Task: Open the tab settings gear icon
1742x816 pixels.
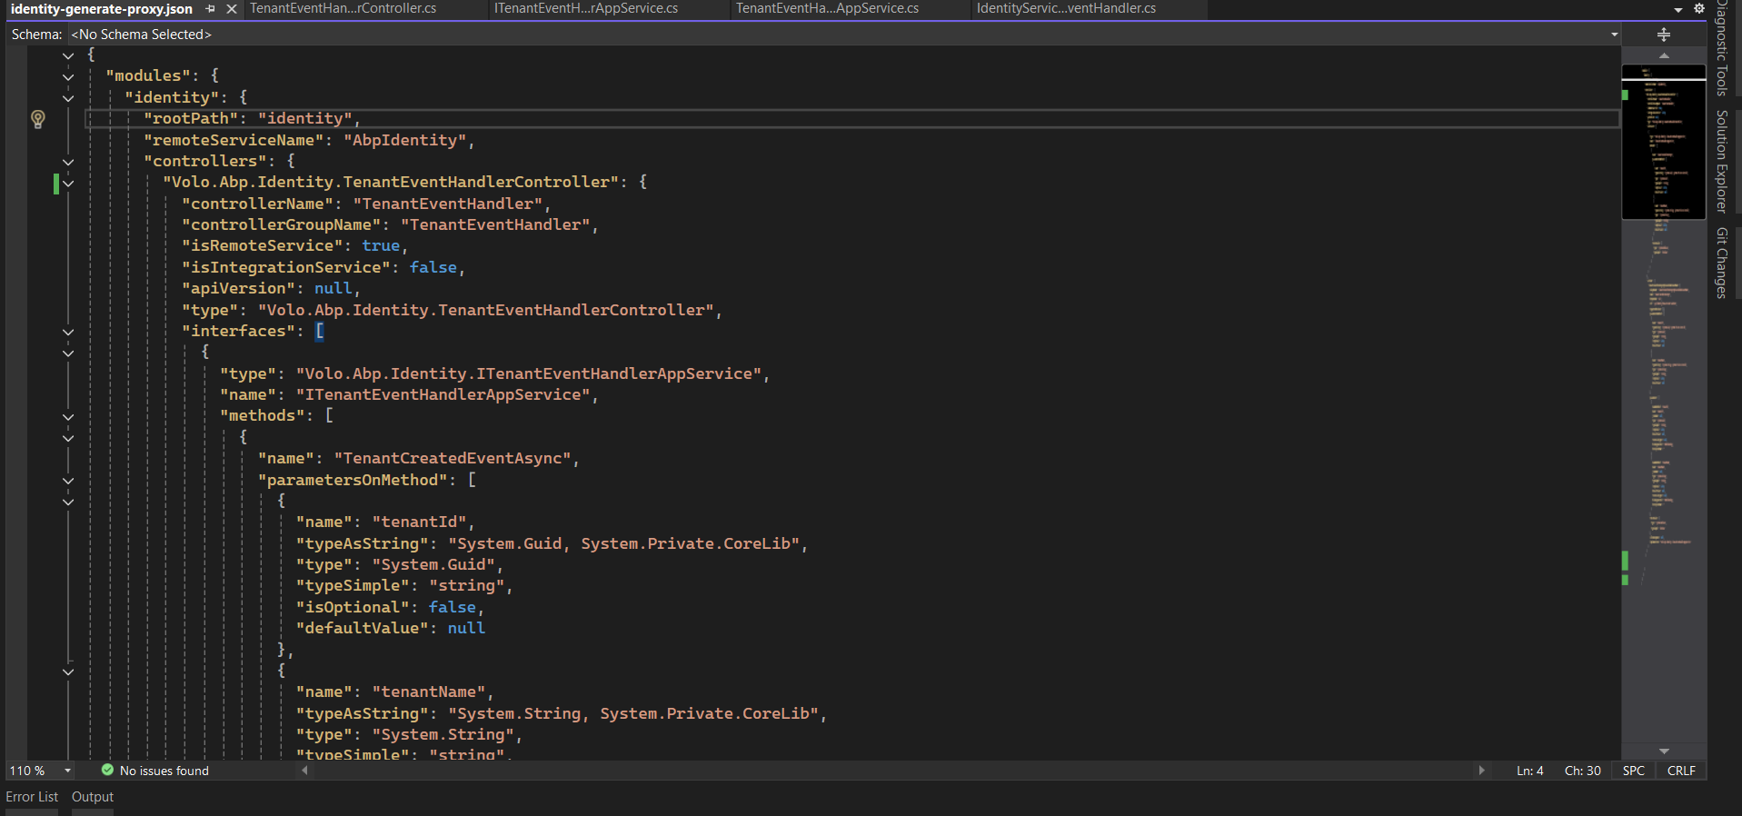Action: pos(1698,9)
